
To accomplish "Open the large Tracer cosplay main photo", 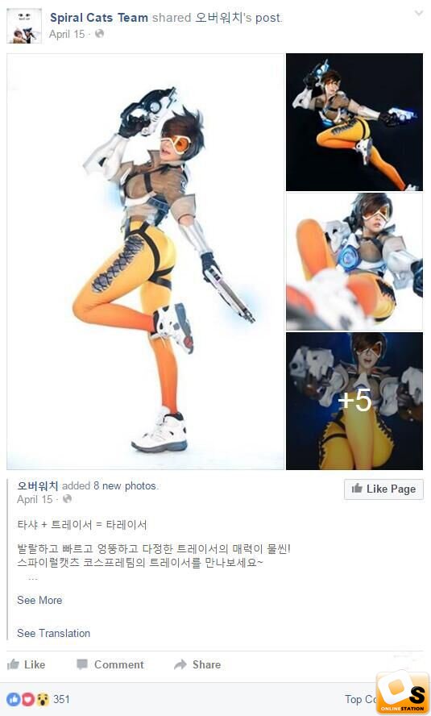I will pos(146,261).
